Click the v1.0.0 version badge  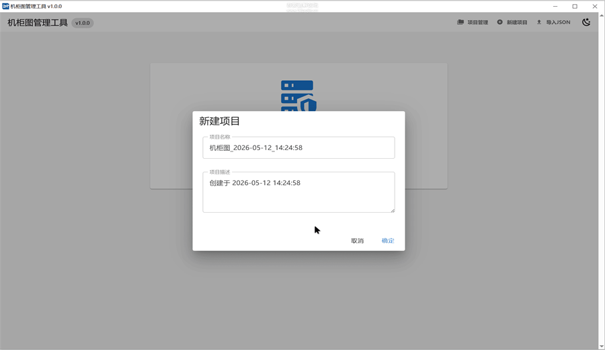pos(83,23)
